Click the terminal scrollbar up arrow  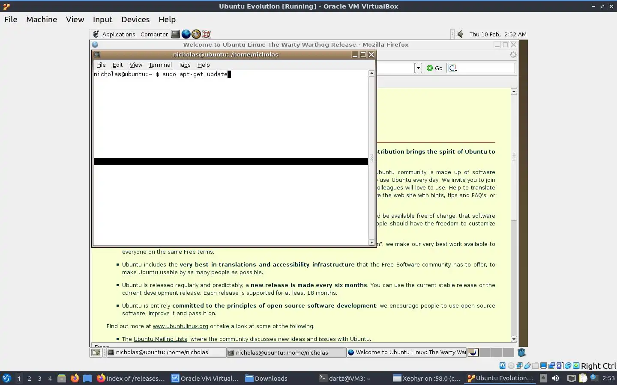tap(371, 74)
